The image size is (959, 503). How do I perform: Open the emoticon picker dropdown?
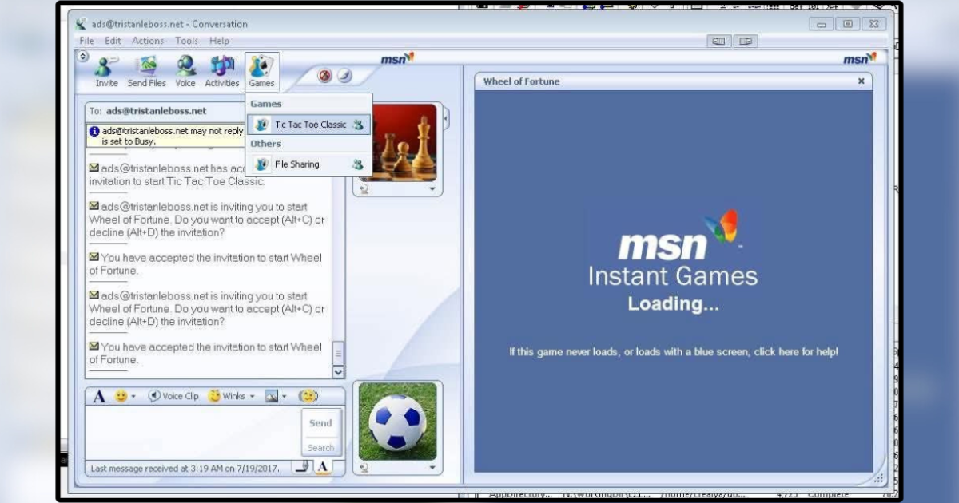pos(121,395)
